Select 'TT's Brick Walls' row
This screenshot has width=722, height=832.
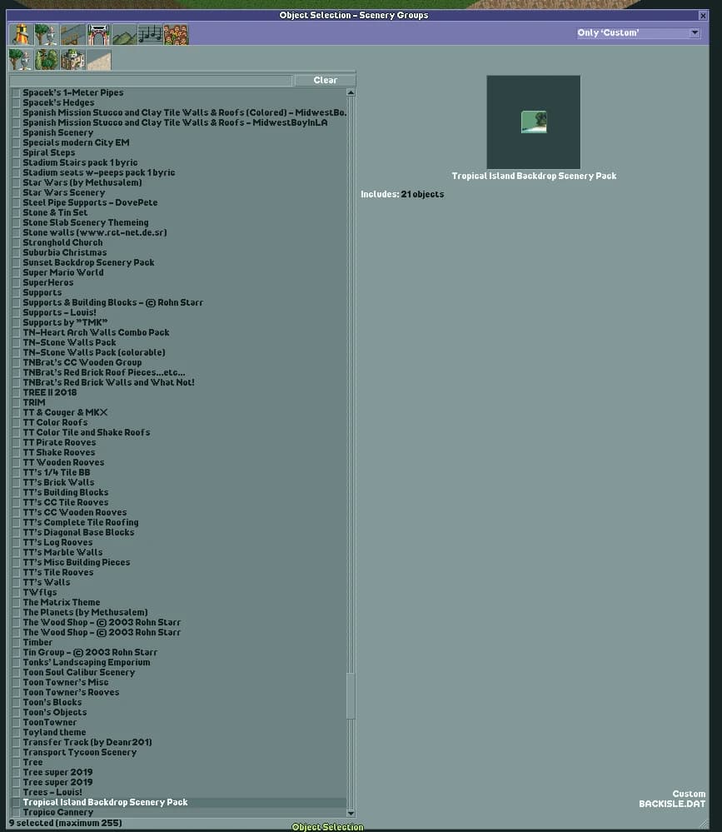(x=179, y=482)
